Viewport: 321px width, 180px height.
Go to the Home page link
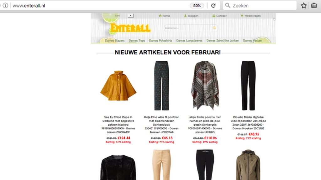click(164, 16)
